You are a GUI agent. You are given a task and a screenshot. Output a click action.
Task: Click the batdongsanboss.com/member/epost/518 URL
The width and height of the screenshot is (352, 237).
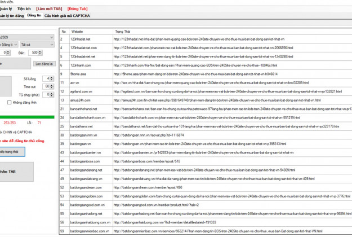click(x=147, y=161)
